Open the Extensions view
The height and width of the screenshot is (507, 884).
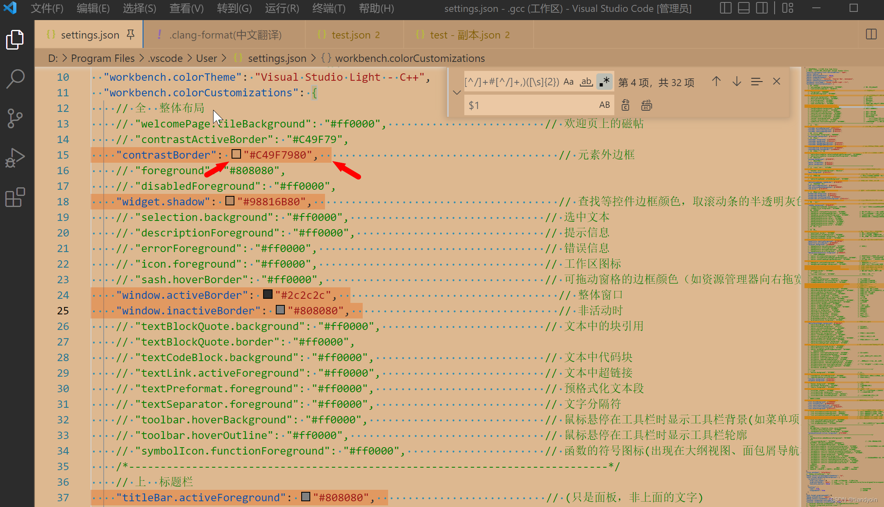click(15, 197)
